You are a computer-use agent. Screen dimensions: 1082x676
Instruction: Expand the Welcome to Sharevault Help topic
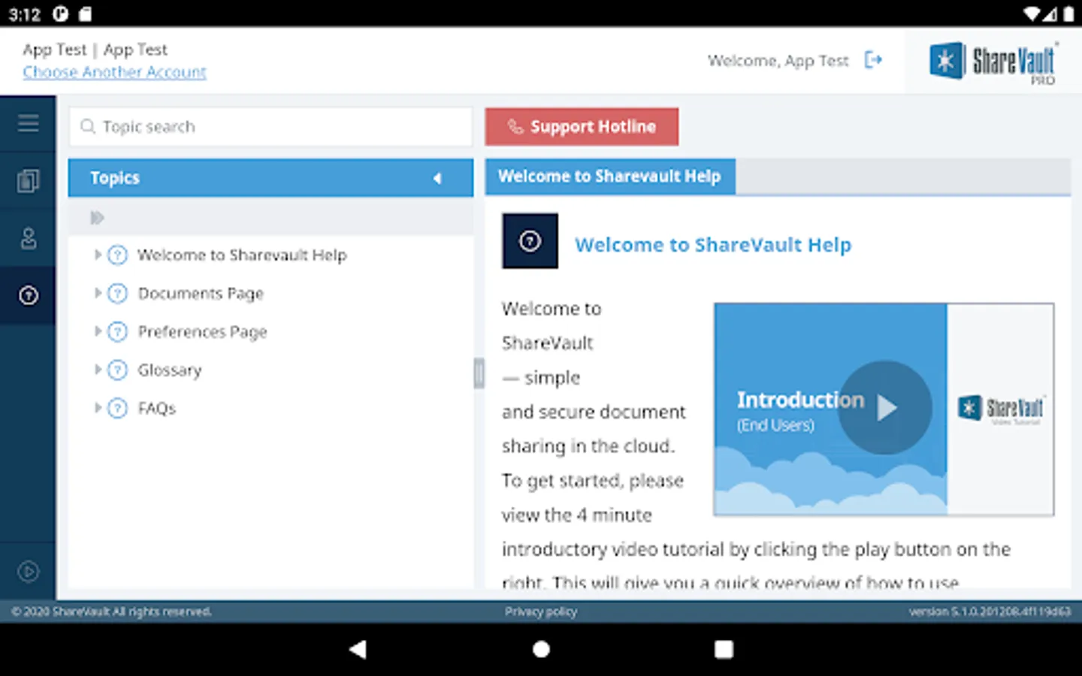point(98,255)
